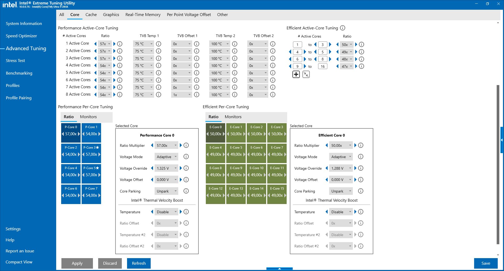Image resolution: width=504 pixels, height=271 pixels.
Task: Click the merge ranges icon beside the plus button
Action: tap(306, 75)
